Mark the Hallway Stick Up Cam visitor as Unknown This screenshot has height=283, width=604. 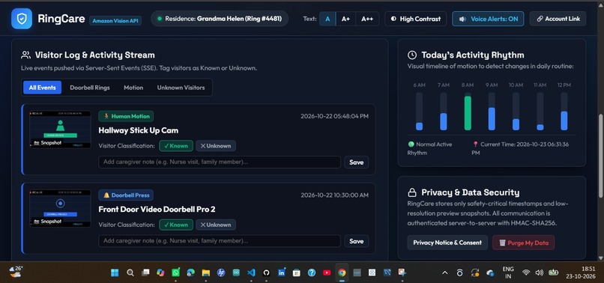(x=216, y=146)
